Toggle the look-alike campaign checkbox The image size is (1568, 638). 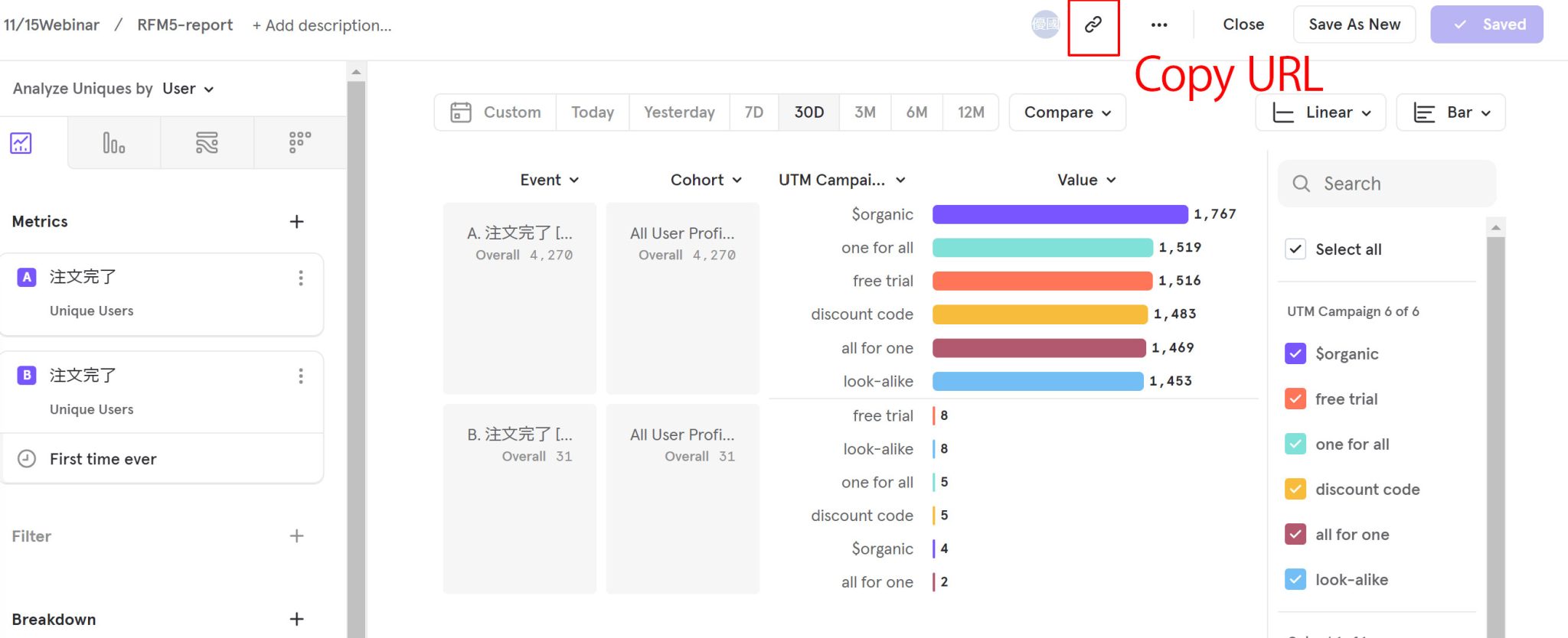coord(1295,579)
